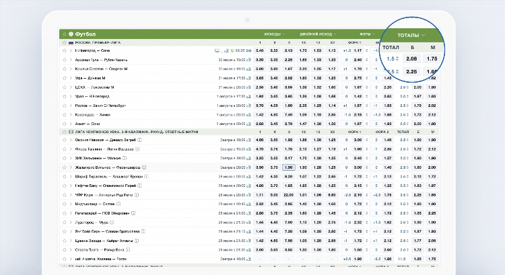Bet on 8.20 away win in Шериф Тирасполь row
Image resolution: width=505 pixels, height=275 pixels.
289,176
